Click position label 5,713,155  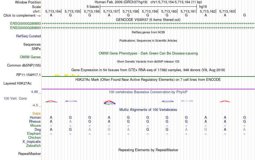click(x=72, y=11)
